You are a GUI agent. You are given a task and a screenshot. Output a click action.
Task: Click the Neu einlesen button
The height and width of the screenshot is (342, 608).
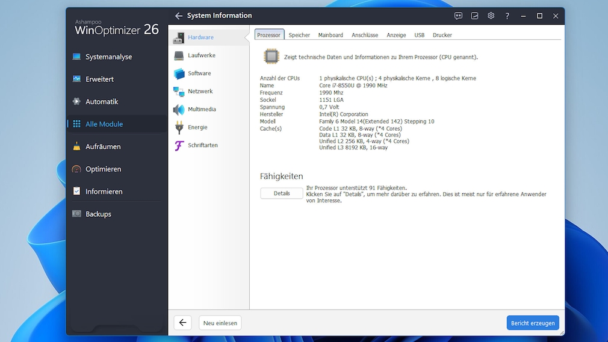[x=220, y=323]
